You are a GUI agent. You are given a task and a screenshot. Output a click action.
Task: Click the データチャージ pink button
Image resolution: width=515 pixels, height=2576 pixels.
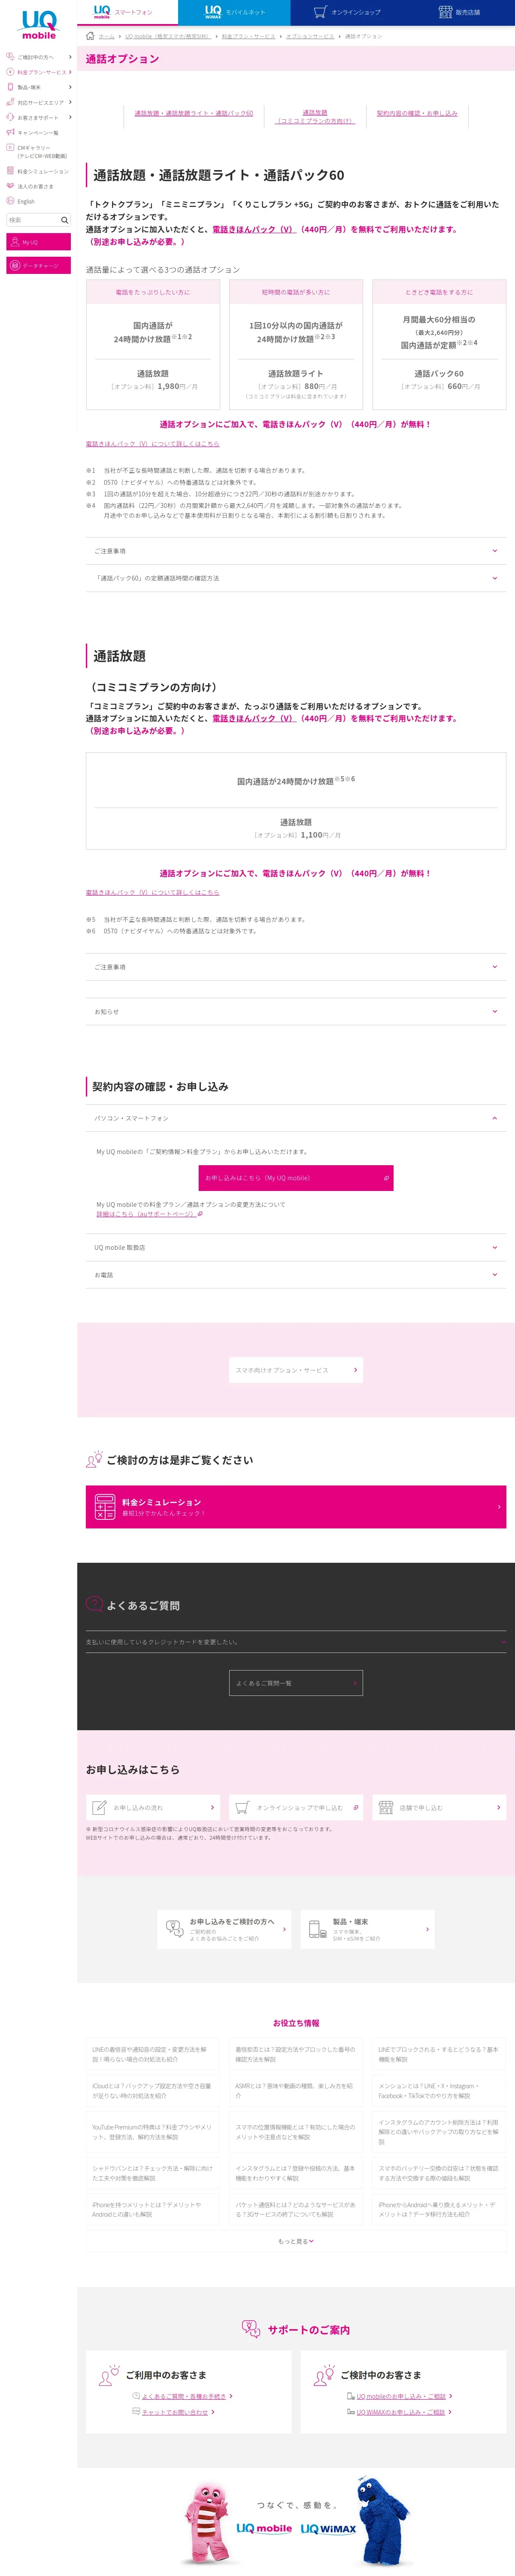point(38,265)
